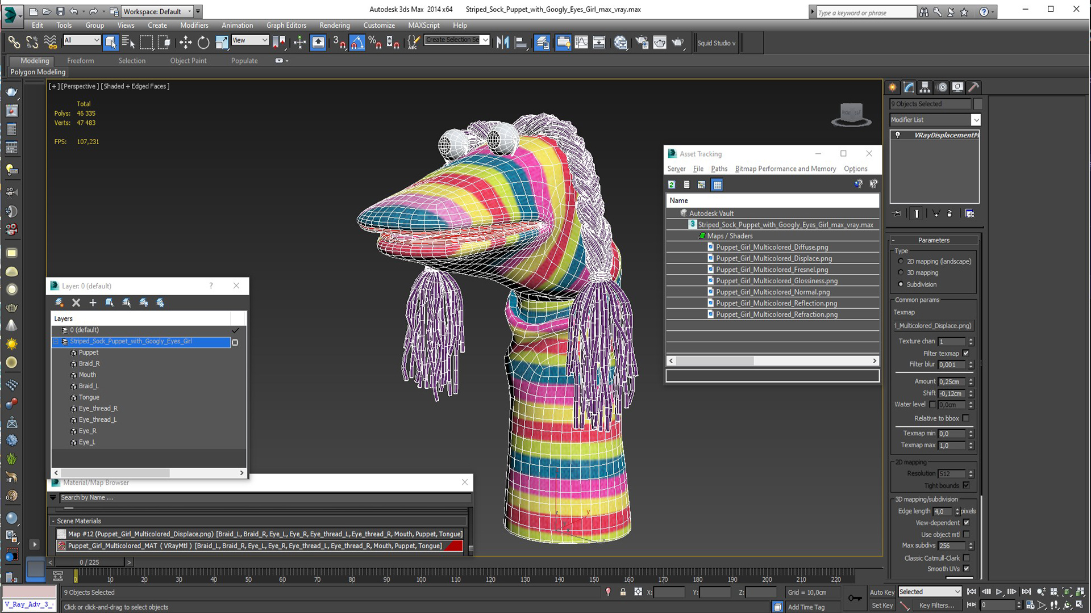Viewport: 1091px width, 613px height.
Task: Click the Search by Name field
Action: 265,498
